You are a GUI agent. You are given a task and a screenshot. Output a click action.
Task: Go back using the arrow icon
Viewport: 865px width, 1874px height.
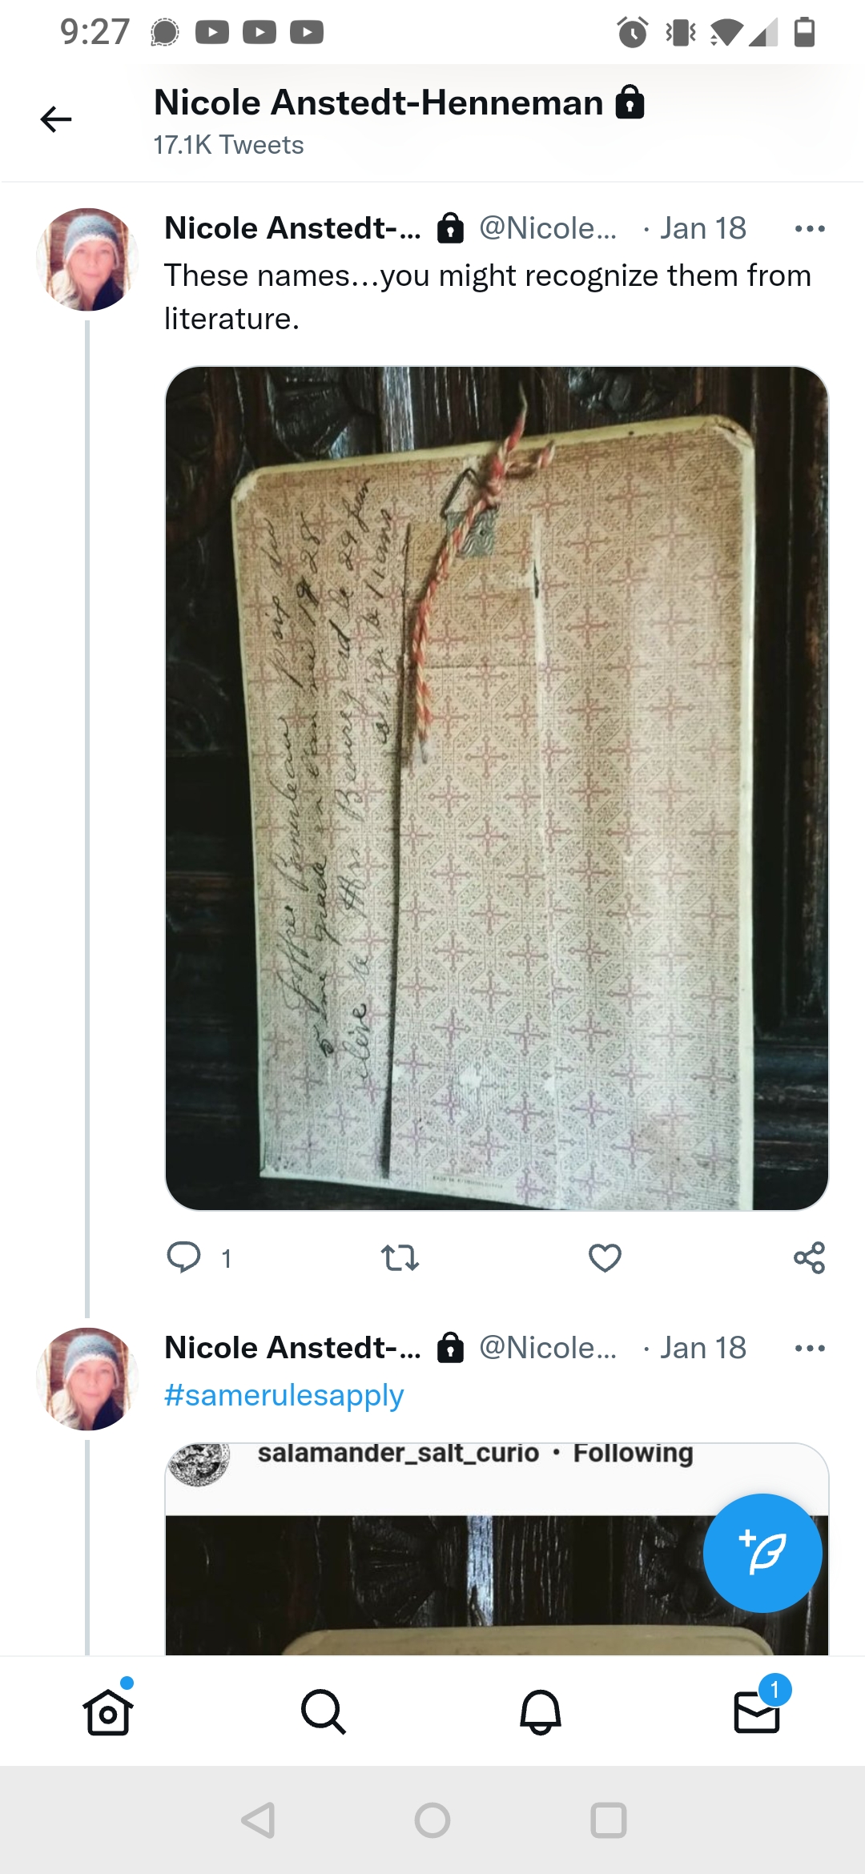[x=56, y=119]
